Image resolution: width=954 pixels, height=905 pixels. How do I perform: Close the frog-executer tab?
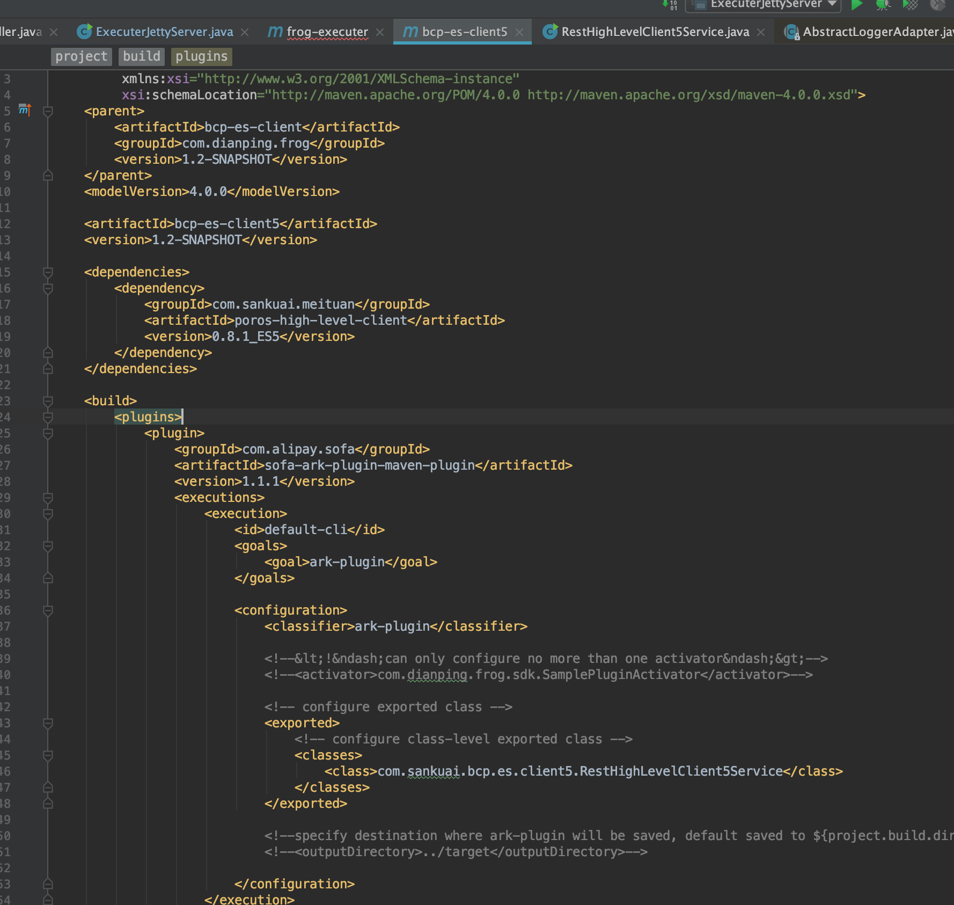(379, 32)
